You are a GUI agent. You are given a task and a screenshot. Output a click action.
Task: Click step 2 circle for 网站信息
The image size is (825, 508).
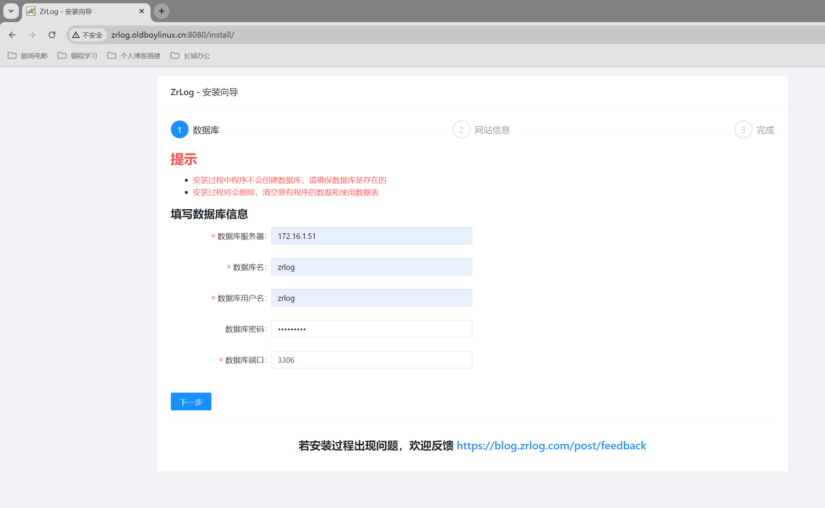point(462,130)
